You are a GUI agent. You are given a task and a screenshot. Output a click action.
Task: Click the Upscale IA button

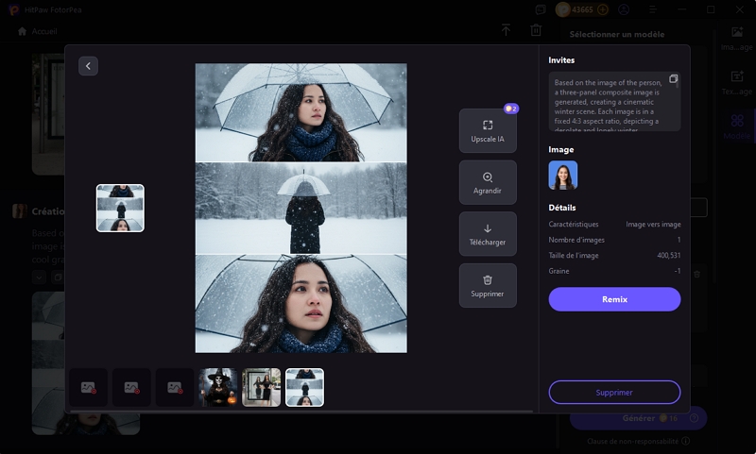coord(488,131)
